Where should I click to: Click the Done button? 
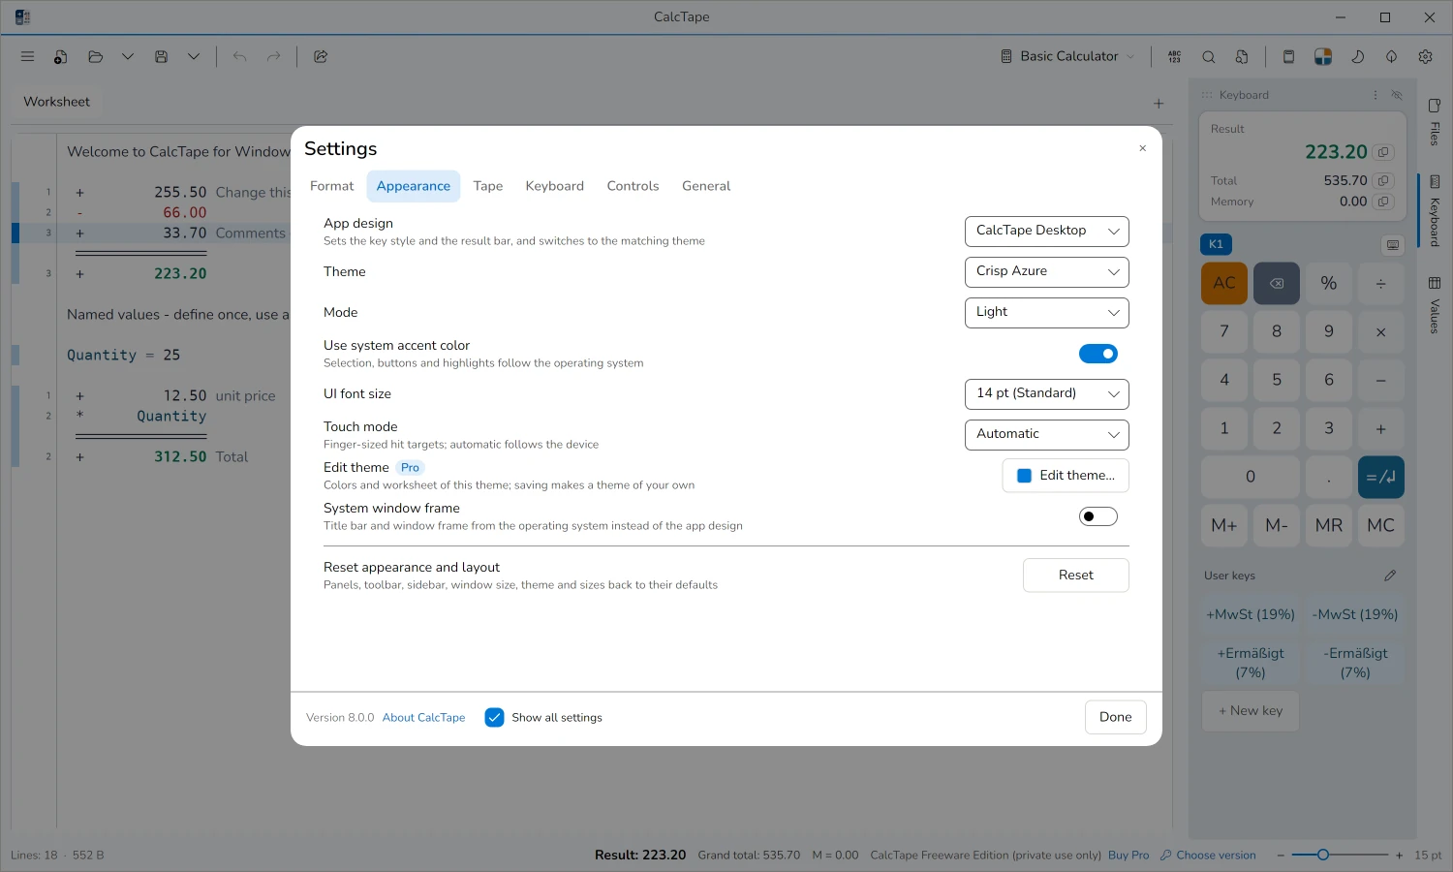tap(1116, 717)
